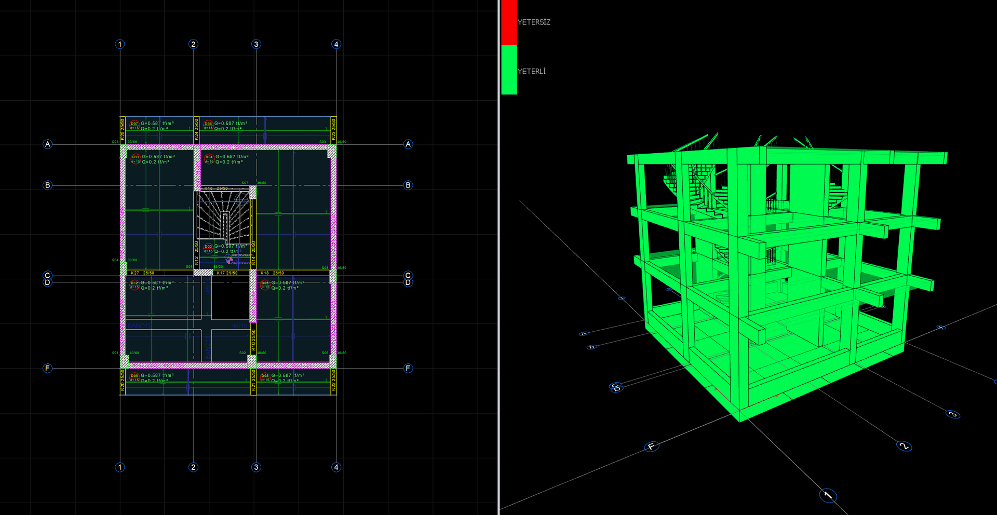Click axis bubble F in 3D view
Viewport: 997px width, 515px height.
pos(652,446)
